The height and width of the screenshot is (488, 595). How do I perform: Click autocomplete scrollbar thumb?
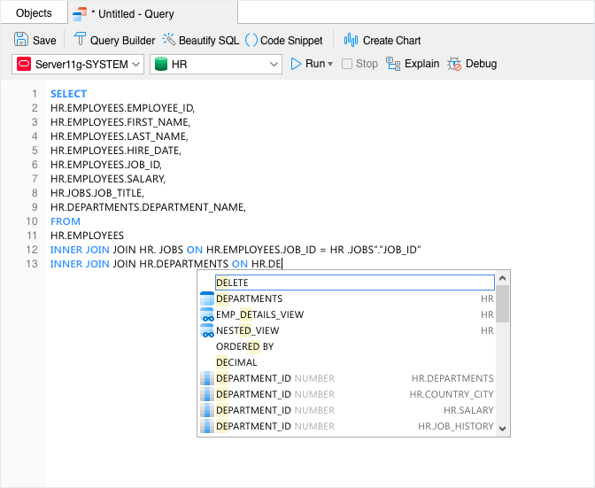pos(502,304)
